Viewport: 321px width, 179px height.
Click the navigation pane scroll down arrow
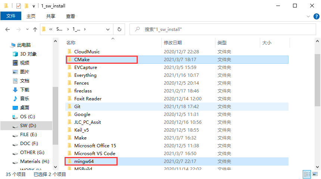click(x=55, y=167)
